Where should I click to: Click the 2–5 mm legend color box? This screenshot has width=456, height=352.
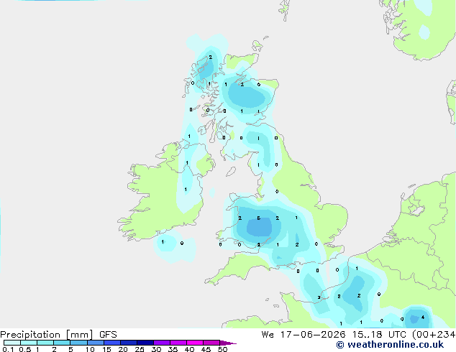pos(62,343)
